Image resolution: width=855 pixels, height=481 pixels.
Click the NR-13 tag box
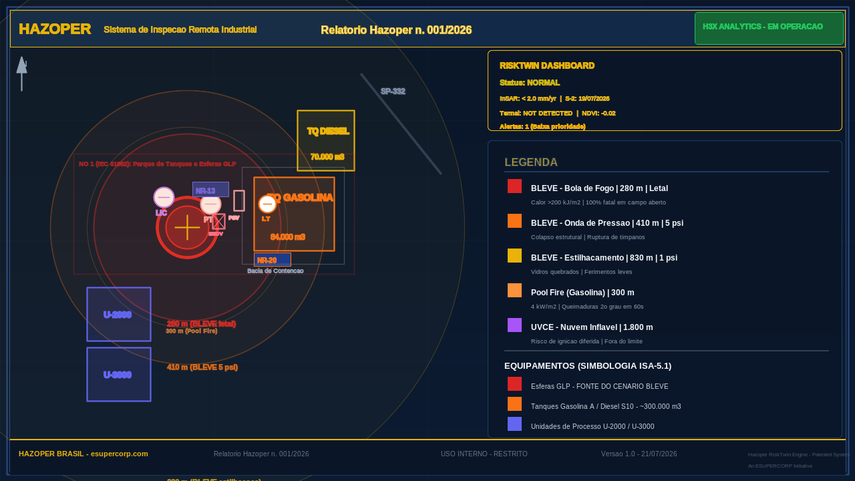[210, 189]
